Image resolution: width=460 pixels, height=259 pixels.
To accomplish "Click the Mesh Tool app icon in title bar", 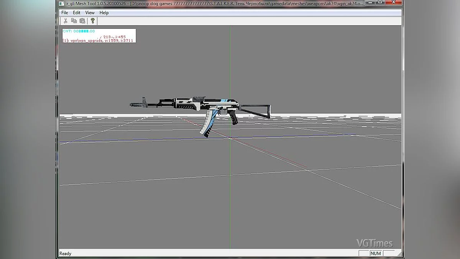I will pos(61,4).
